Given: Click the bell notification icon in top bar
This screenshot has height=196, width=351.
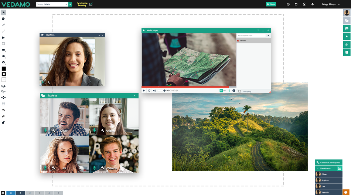Looking at the screenshot, I should click(x=313, y=4).
